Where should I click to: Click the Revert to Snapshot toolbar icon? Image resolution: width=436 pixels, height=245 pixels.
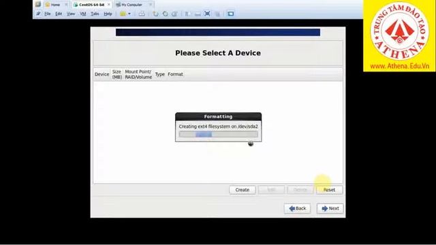pos(165,14)
